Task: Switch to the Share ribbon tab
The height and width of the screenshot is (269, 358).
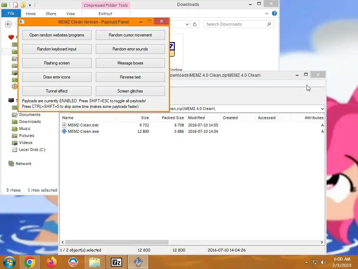Action: (x=51, y=14)
